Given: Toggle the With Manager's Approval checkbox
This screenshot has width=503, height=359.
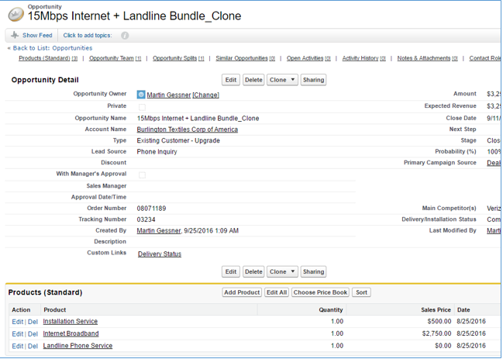Looking at the screenshot, I should (x=141, y=175).
